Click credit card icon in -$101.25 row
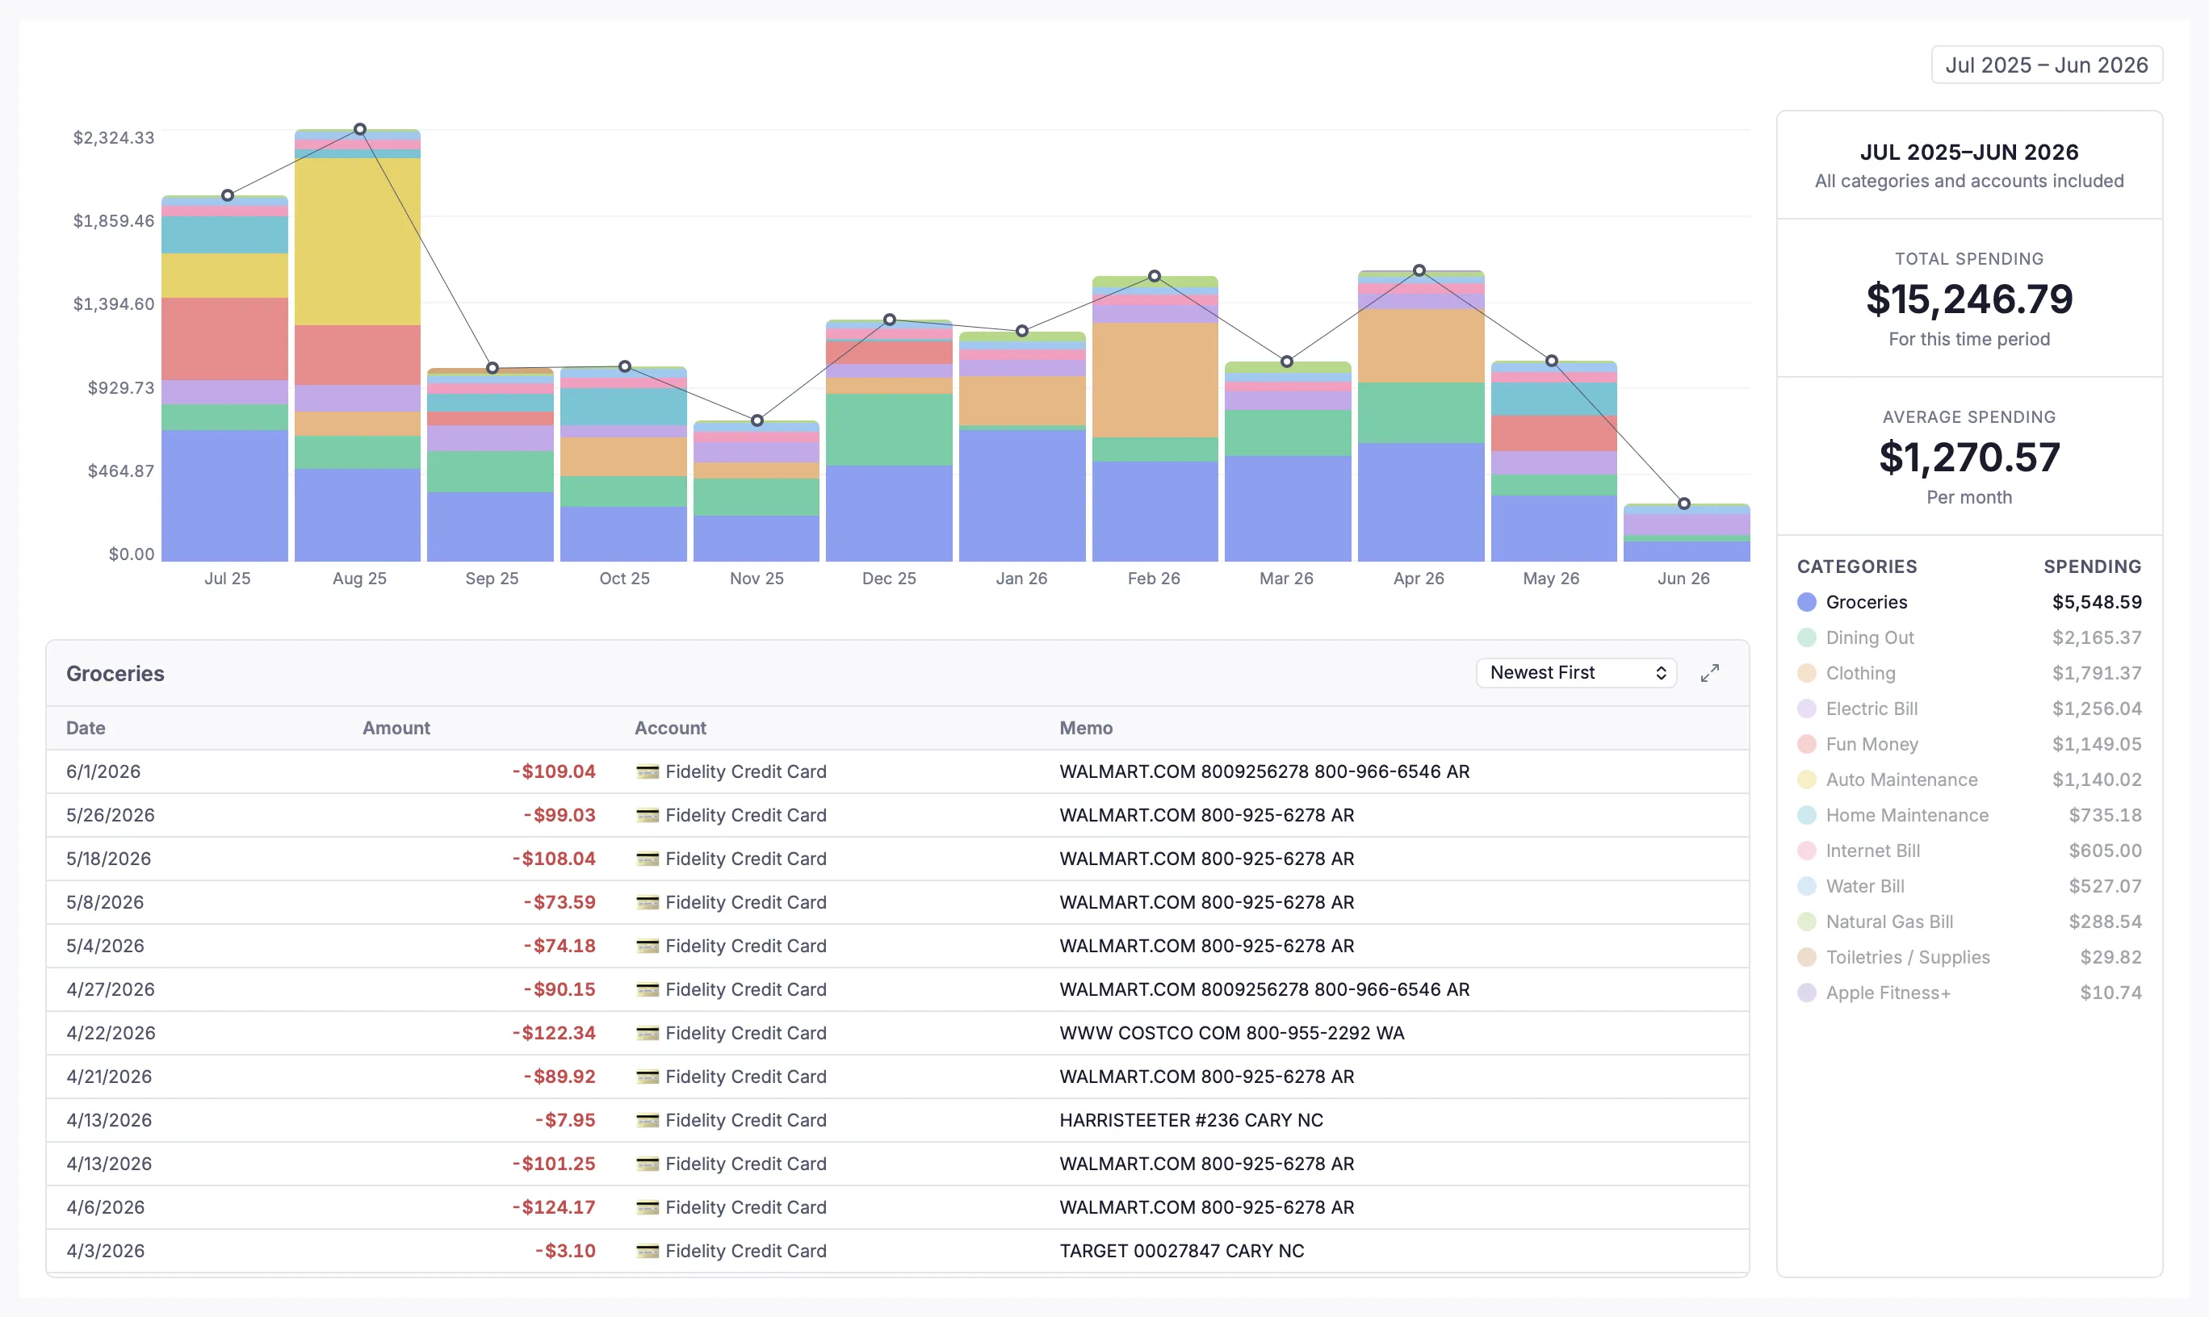Image resolution: width=2209 pixels, height=1317 pixels. pos(648,1164)
